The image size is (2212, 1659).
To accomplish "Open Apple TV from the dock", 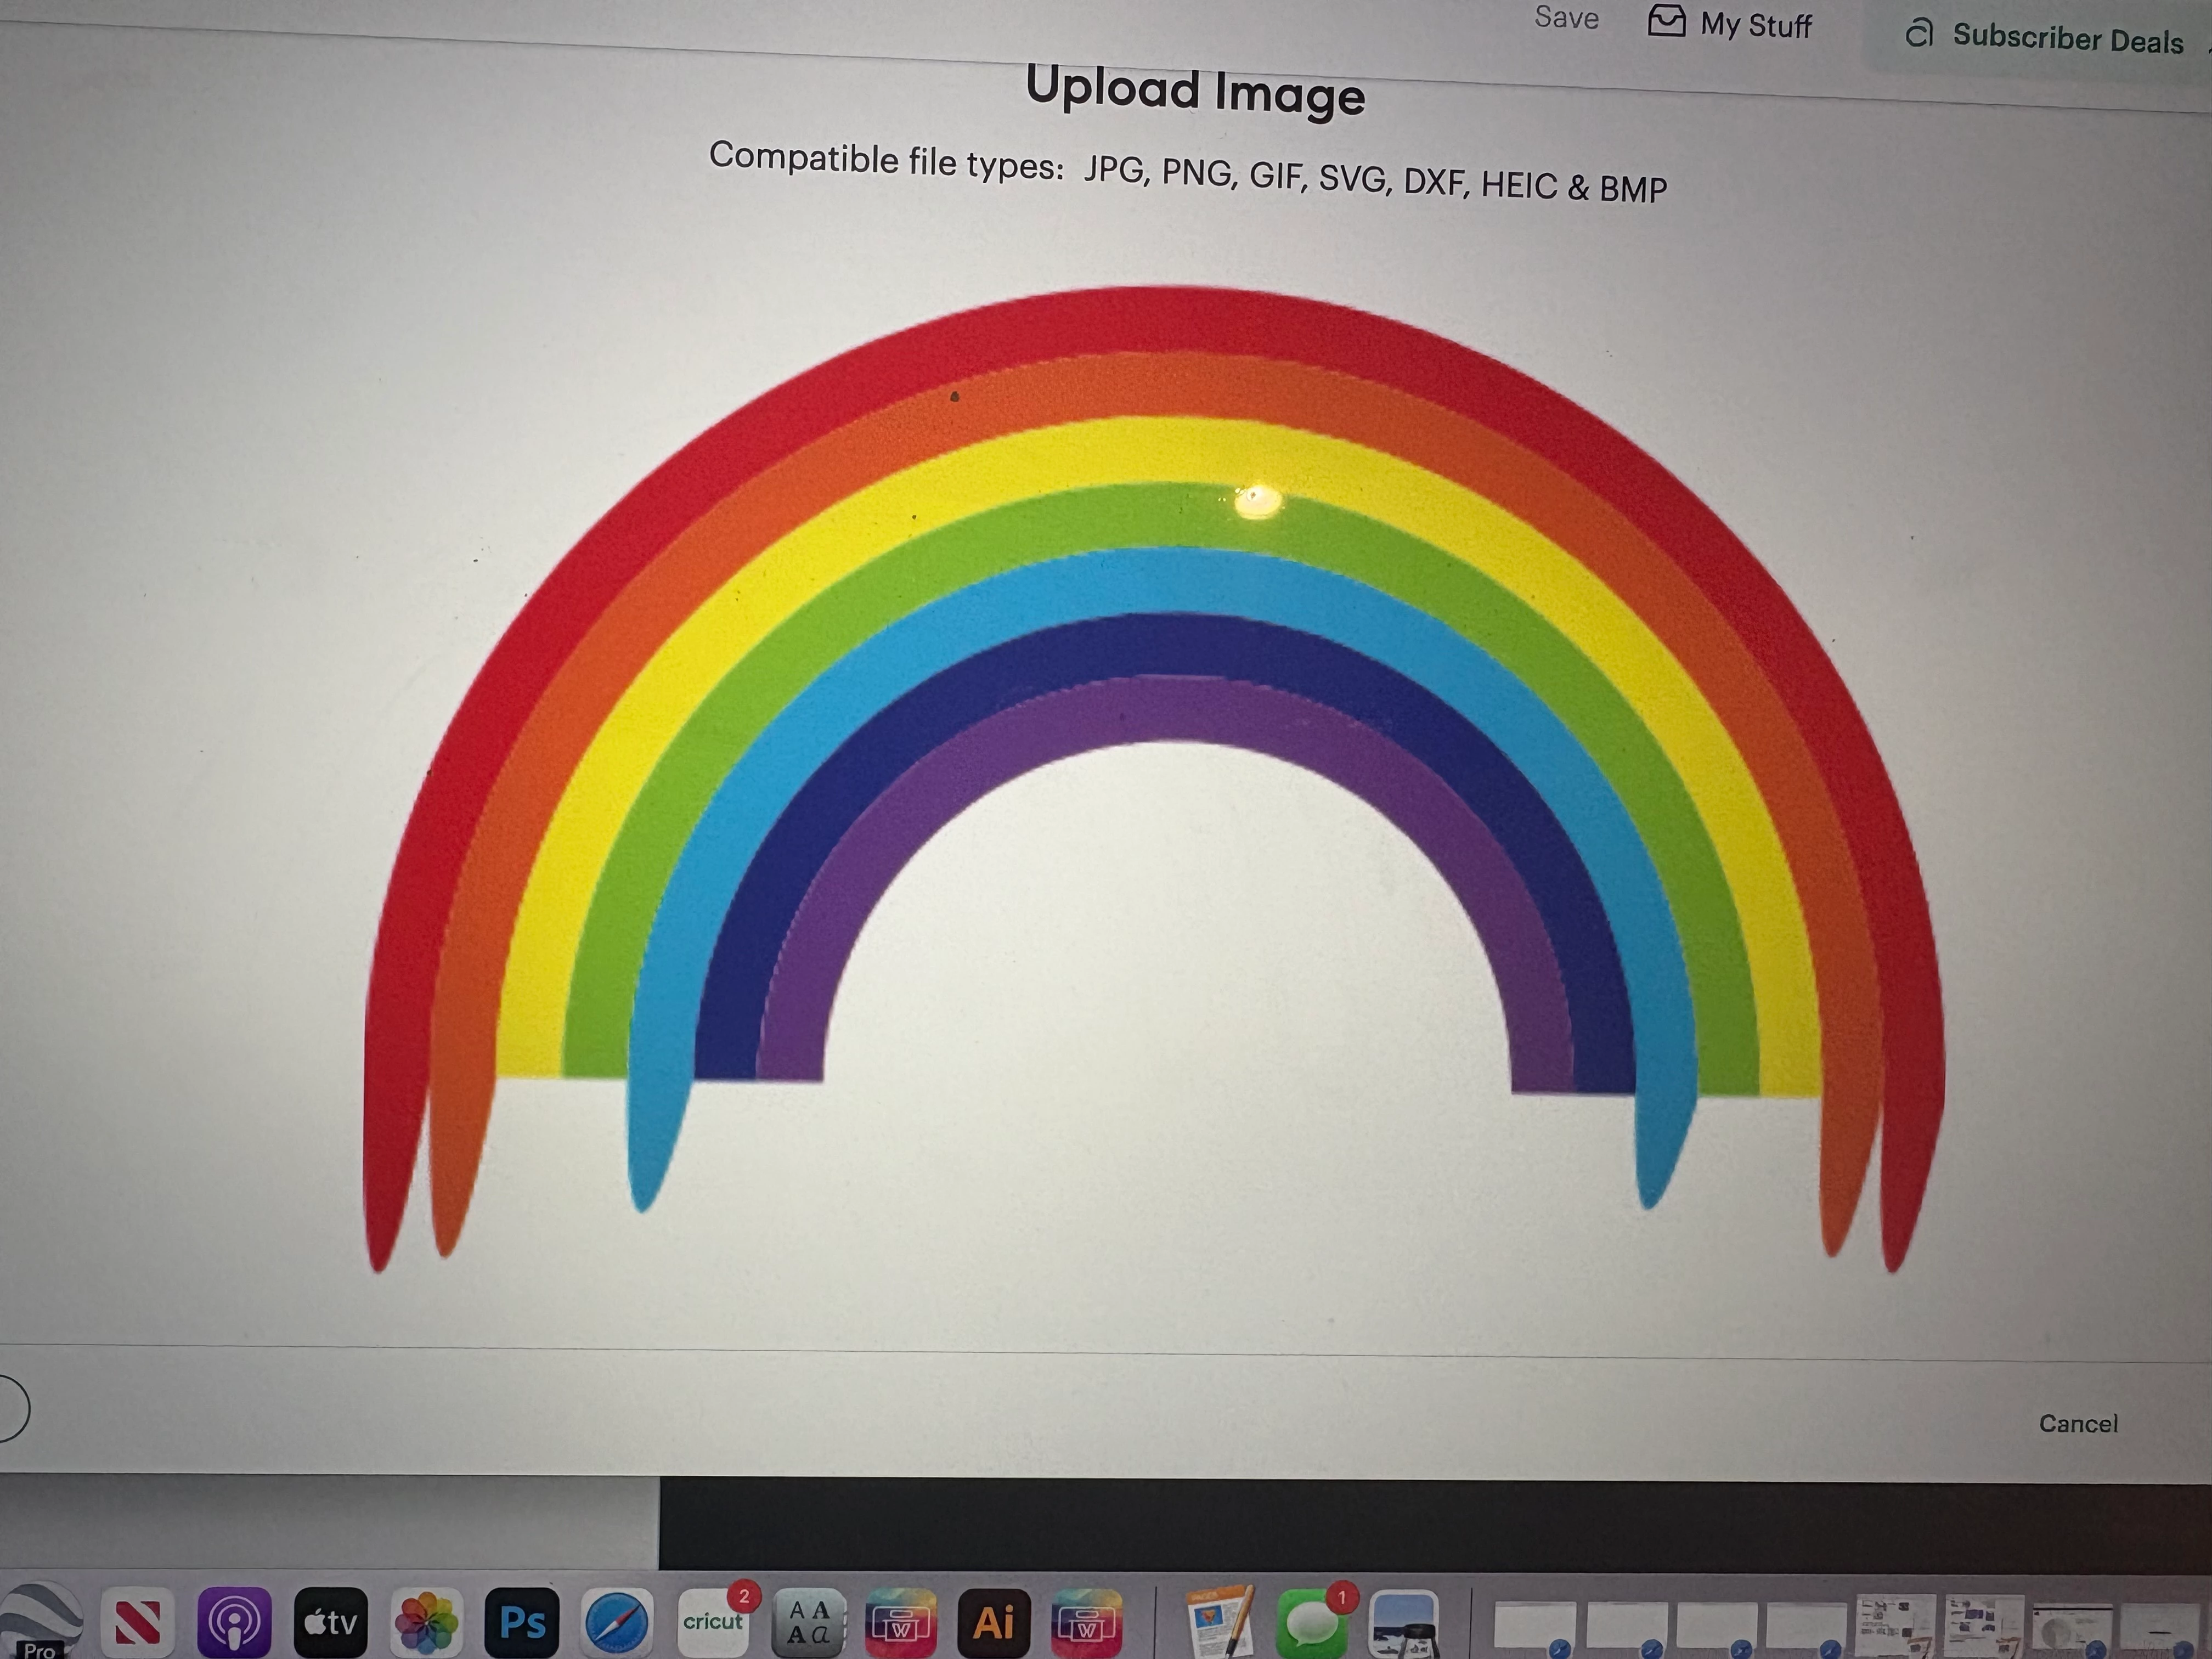I will click(x=331, y=1621).
